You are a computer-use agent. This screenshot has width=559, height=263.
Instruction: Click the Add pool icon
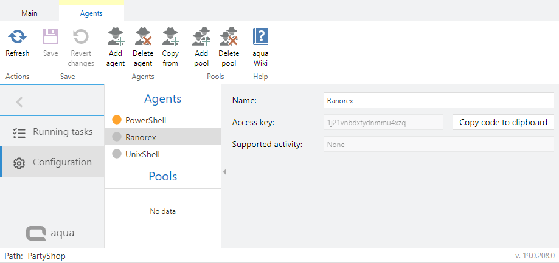(x=201, y=38)
